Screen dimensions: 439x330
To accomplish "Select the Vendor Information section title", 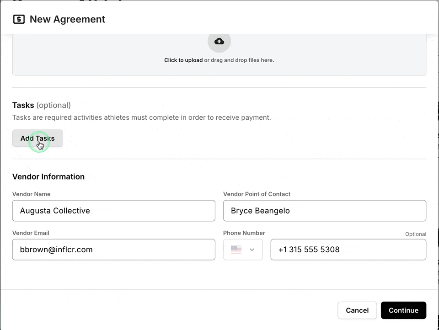I will 48,176.
